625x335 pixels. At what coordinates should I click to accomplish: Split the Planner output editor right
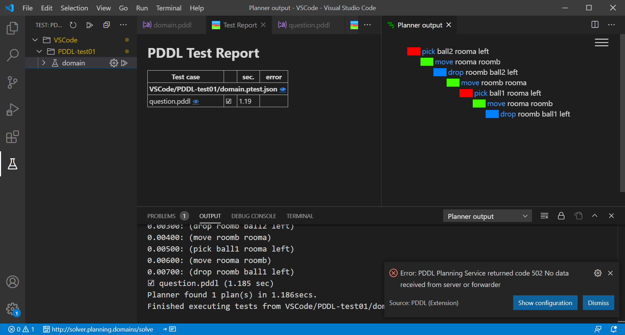coord(595,25)
